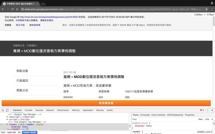
Task: Switch to the Console tab
Action: pos(28,110)
